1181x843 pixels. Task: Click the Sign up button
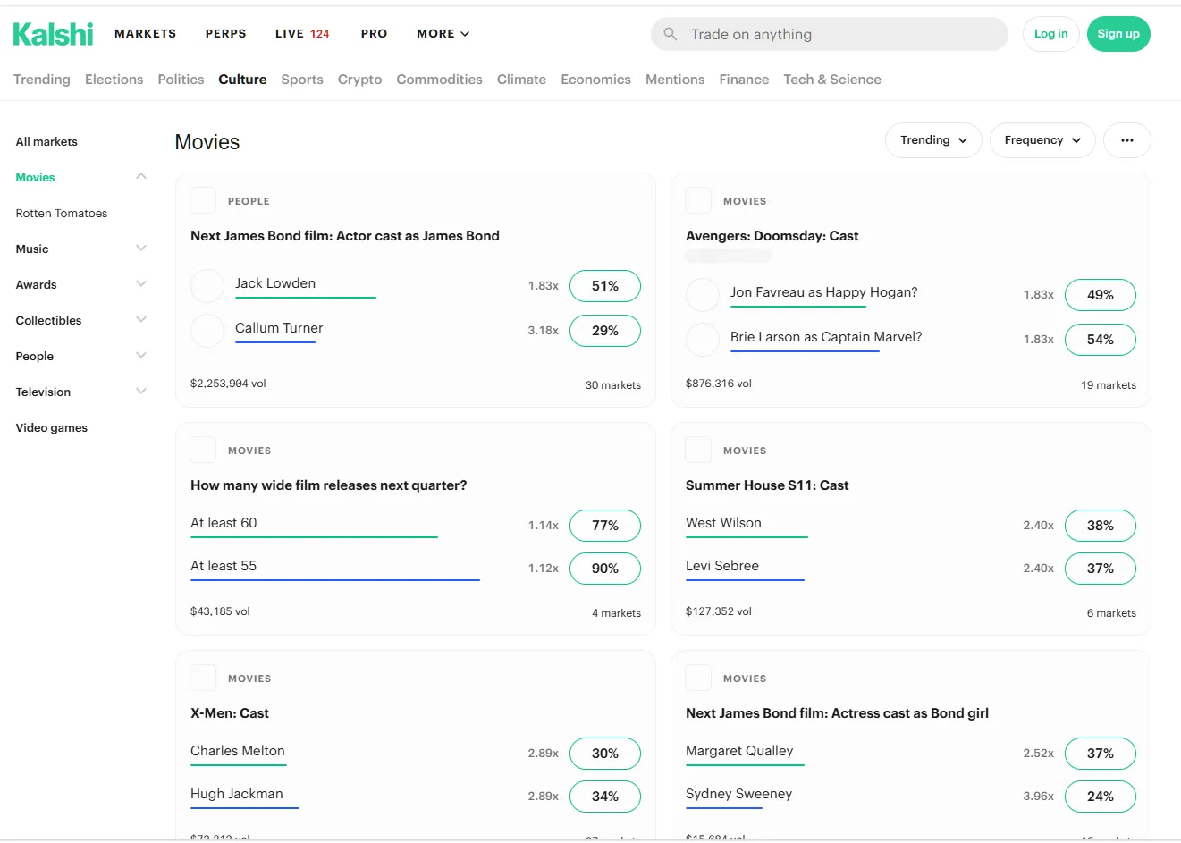(1118, 34)
